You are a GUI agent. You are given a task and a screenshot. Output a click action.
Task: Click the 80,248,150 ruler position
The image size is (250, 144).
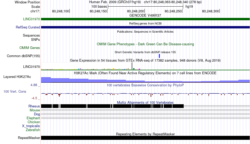click(98, 11)
